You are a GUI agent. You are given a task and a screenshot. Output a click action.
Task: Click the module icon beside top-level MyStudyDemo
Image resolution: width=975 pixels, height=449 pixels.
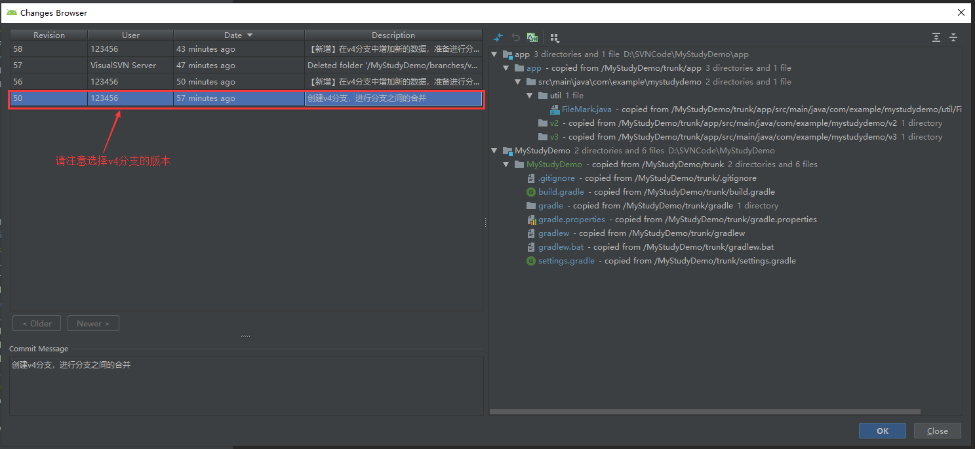(507, 151)
